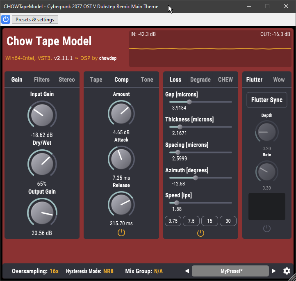
Task: Open the Presets & settings menu
Action: (x=35, y=20)
